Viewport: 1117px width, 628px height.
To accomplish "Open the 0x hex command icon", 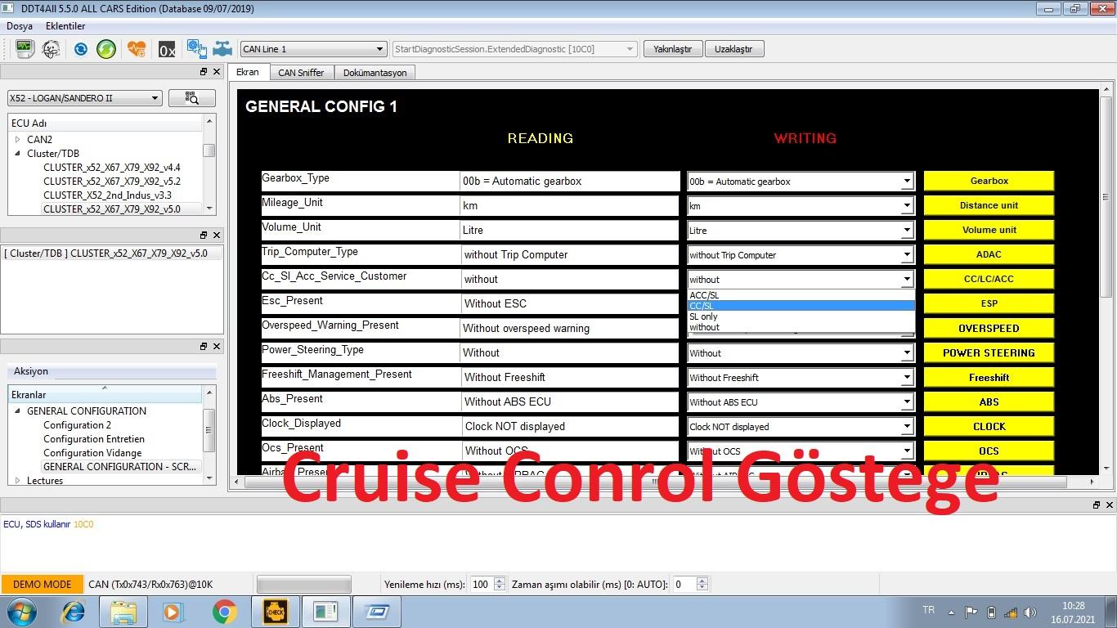I will pyautogui.click(x=167, y=50).
